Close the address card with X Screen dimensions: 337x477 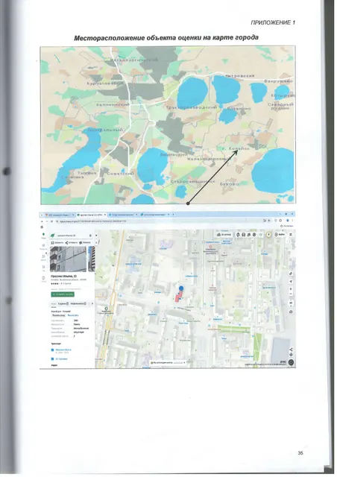[x=96, y=236]
